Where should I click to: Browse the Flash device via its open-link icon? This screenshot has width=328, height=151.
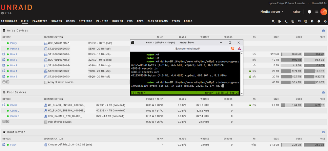click(x=4, y=145)
